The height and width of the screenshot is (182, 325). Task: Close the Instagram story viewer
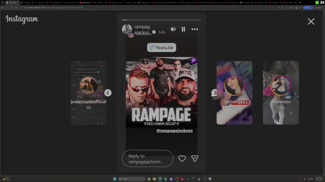coord(311,21)
